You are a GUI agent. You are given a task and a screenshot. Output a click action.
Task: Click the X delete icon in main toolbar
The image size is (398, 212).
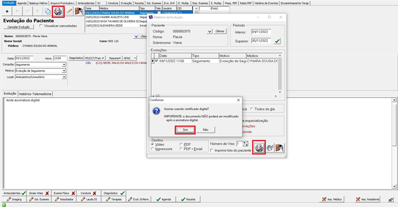(x=38, y=11)
